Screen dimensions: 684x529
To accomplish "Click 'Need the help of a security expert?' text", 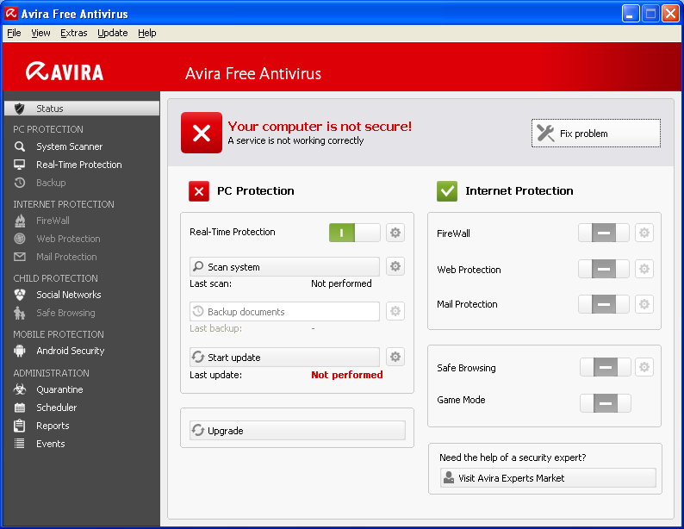I will click(x=513, y=457).
